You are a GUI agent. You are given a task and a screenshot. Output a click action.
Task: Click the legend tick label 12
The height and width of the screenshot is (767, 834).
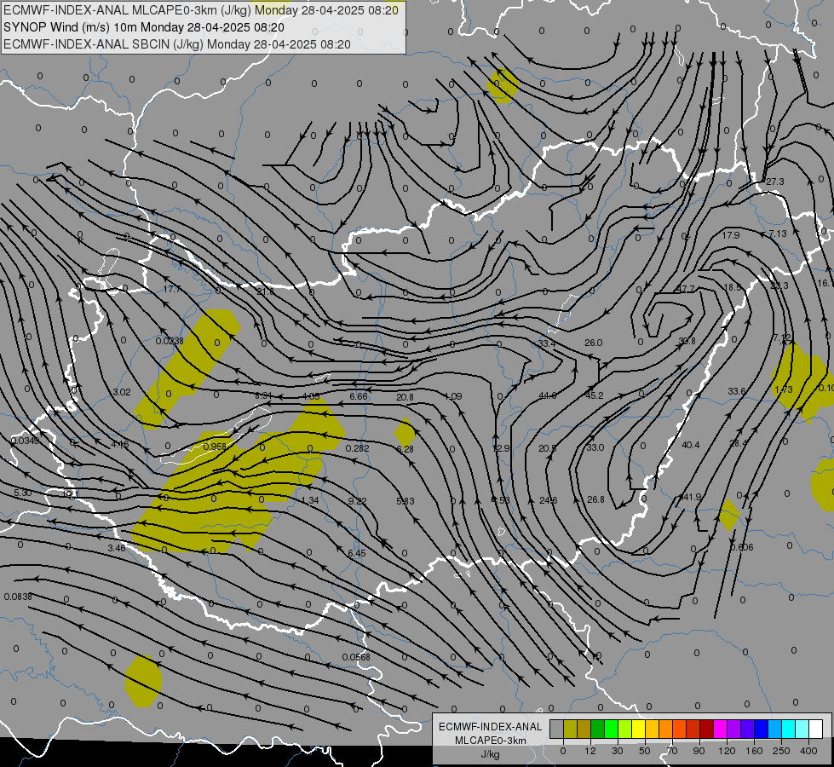590,751
